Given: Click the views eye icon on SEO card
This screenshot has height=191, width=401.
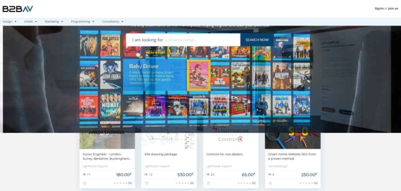Looking at the screenshot, I should pos(270,175).
